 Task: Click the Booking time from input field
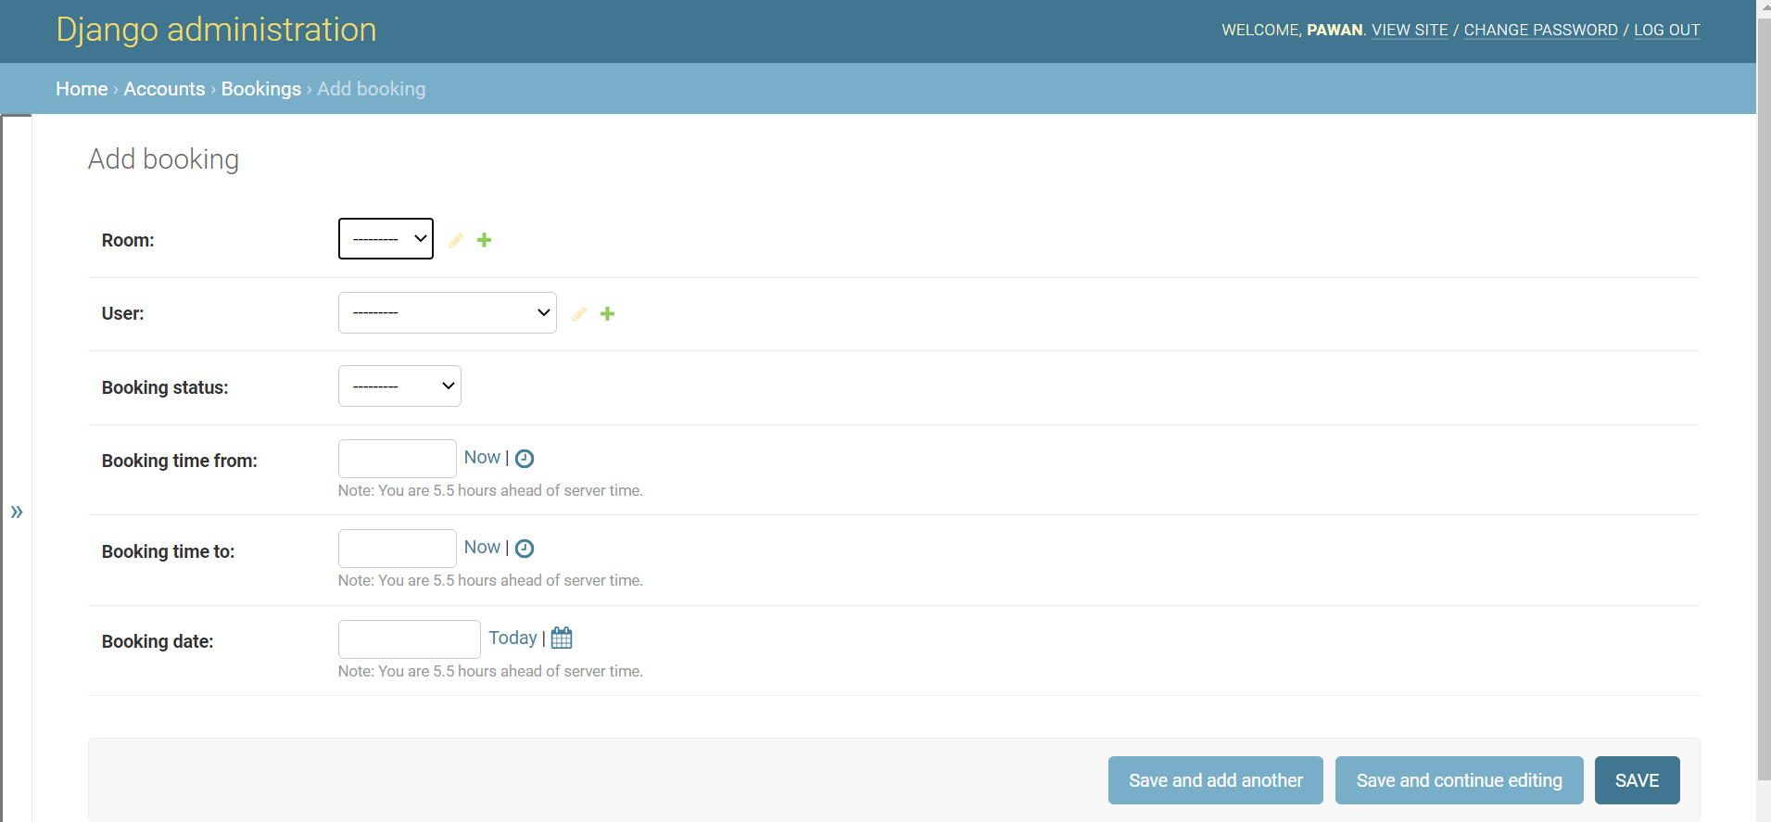coord(398,459)
